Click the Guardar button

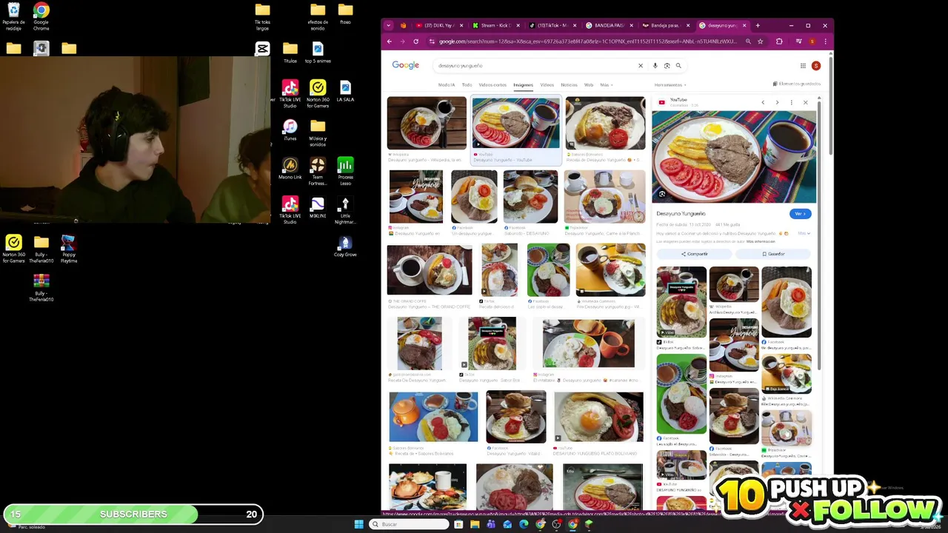[x=773, y=254]
